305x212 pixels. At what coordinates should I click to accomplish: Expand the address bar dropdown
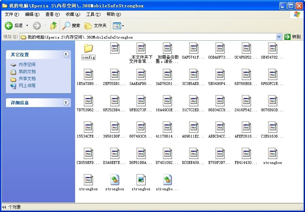coord(279,37)
